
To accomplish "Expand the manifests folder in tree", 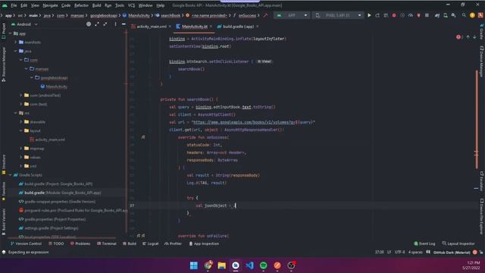I will coord(15,42).
